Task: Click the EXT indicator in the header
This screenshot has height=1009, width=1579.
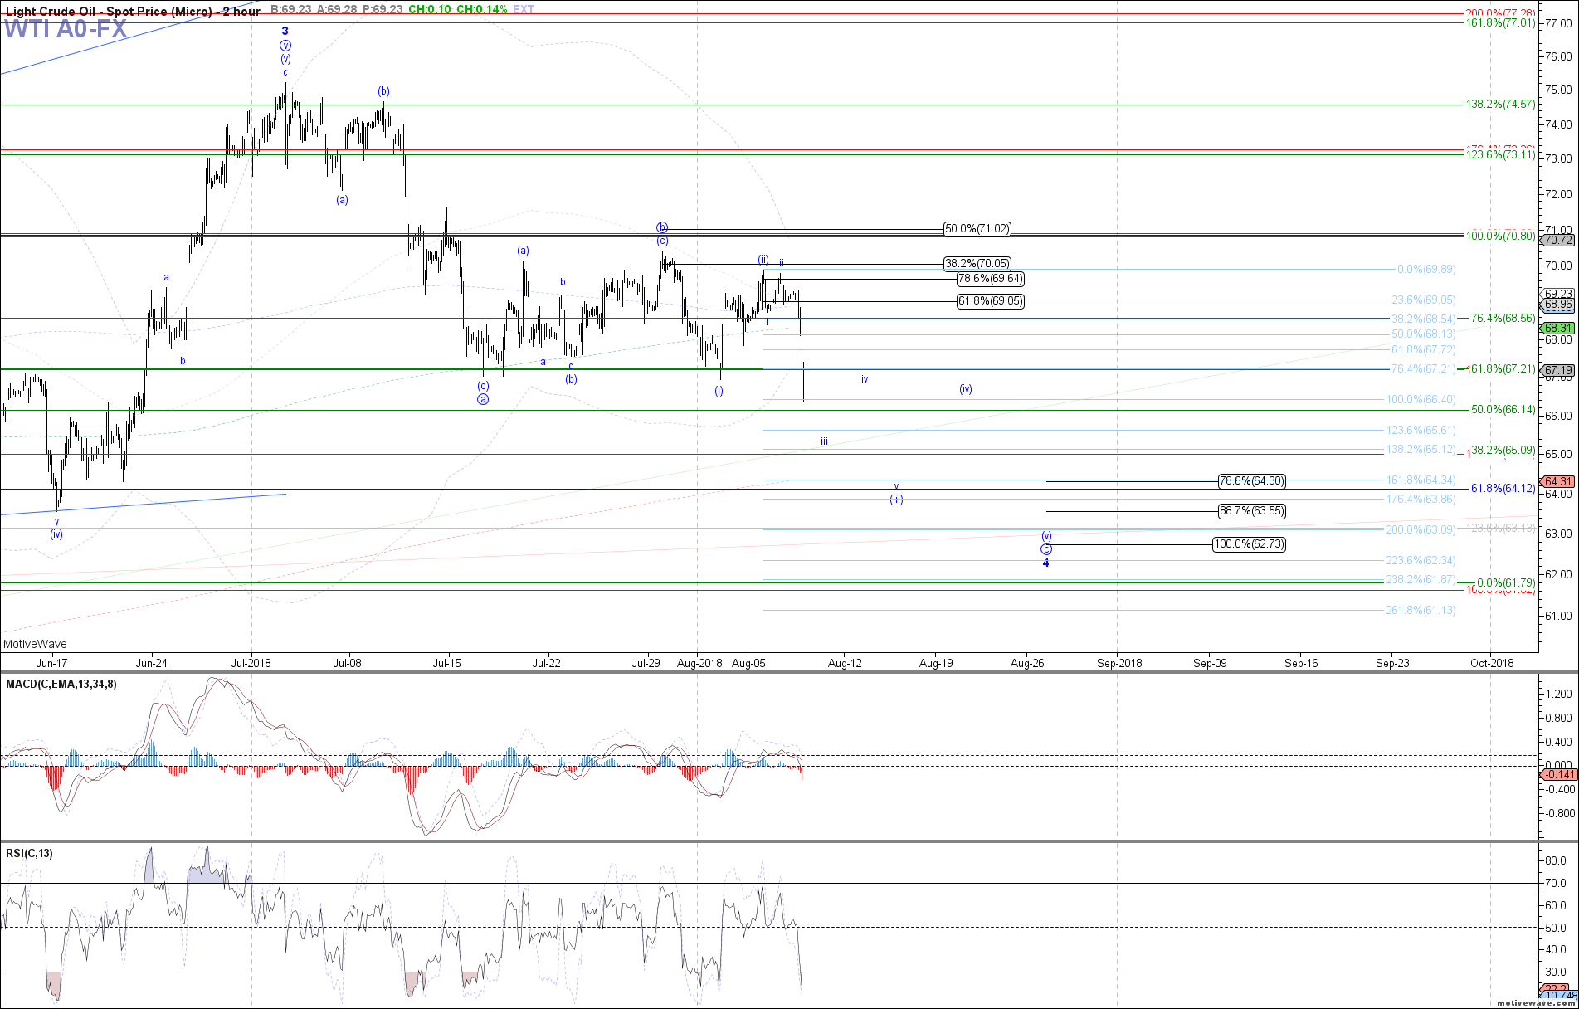Action: coord(524,9)
